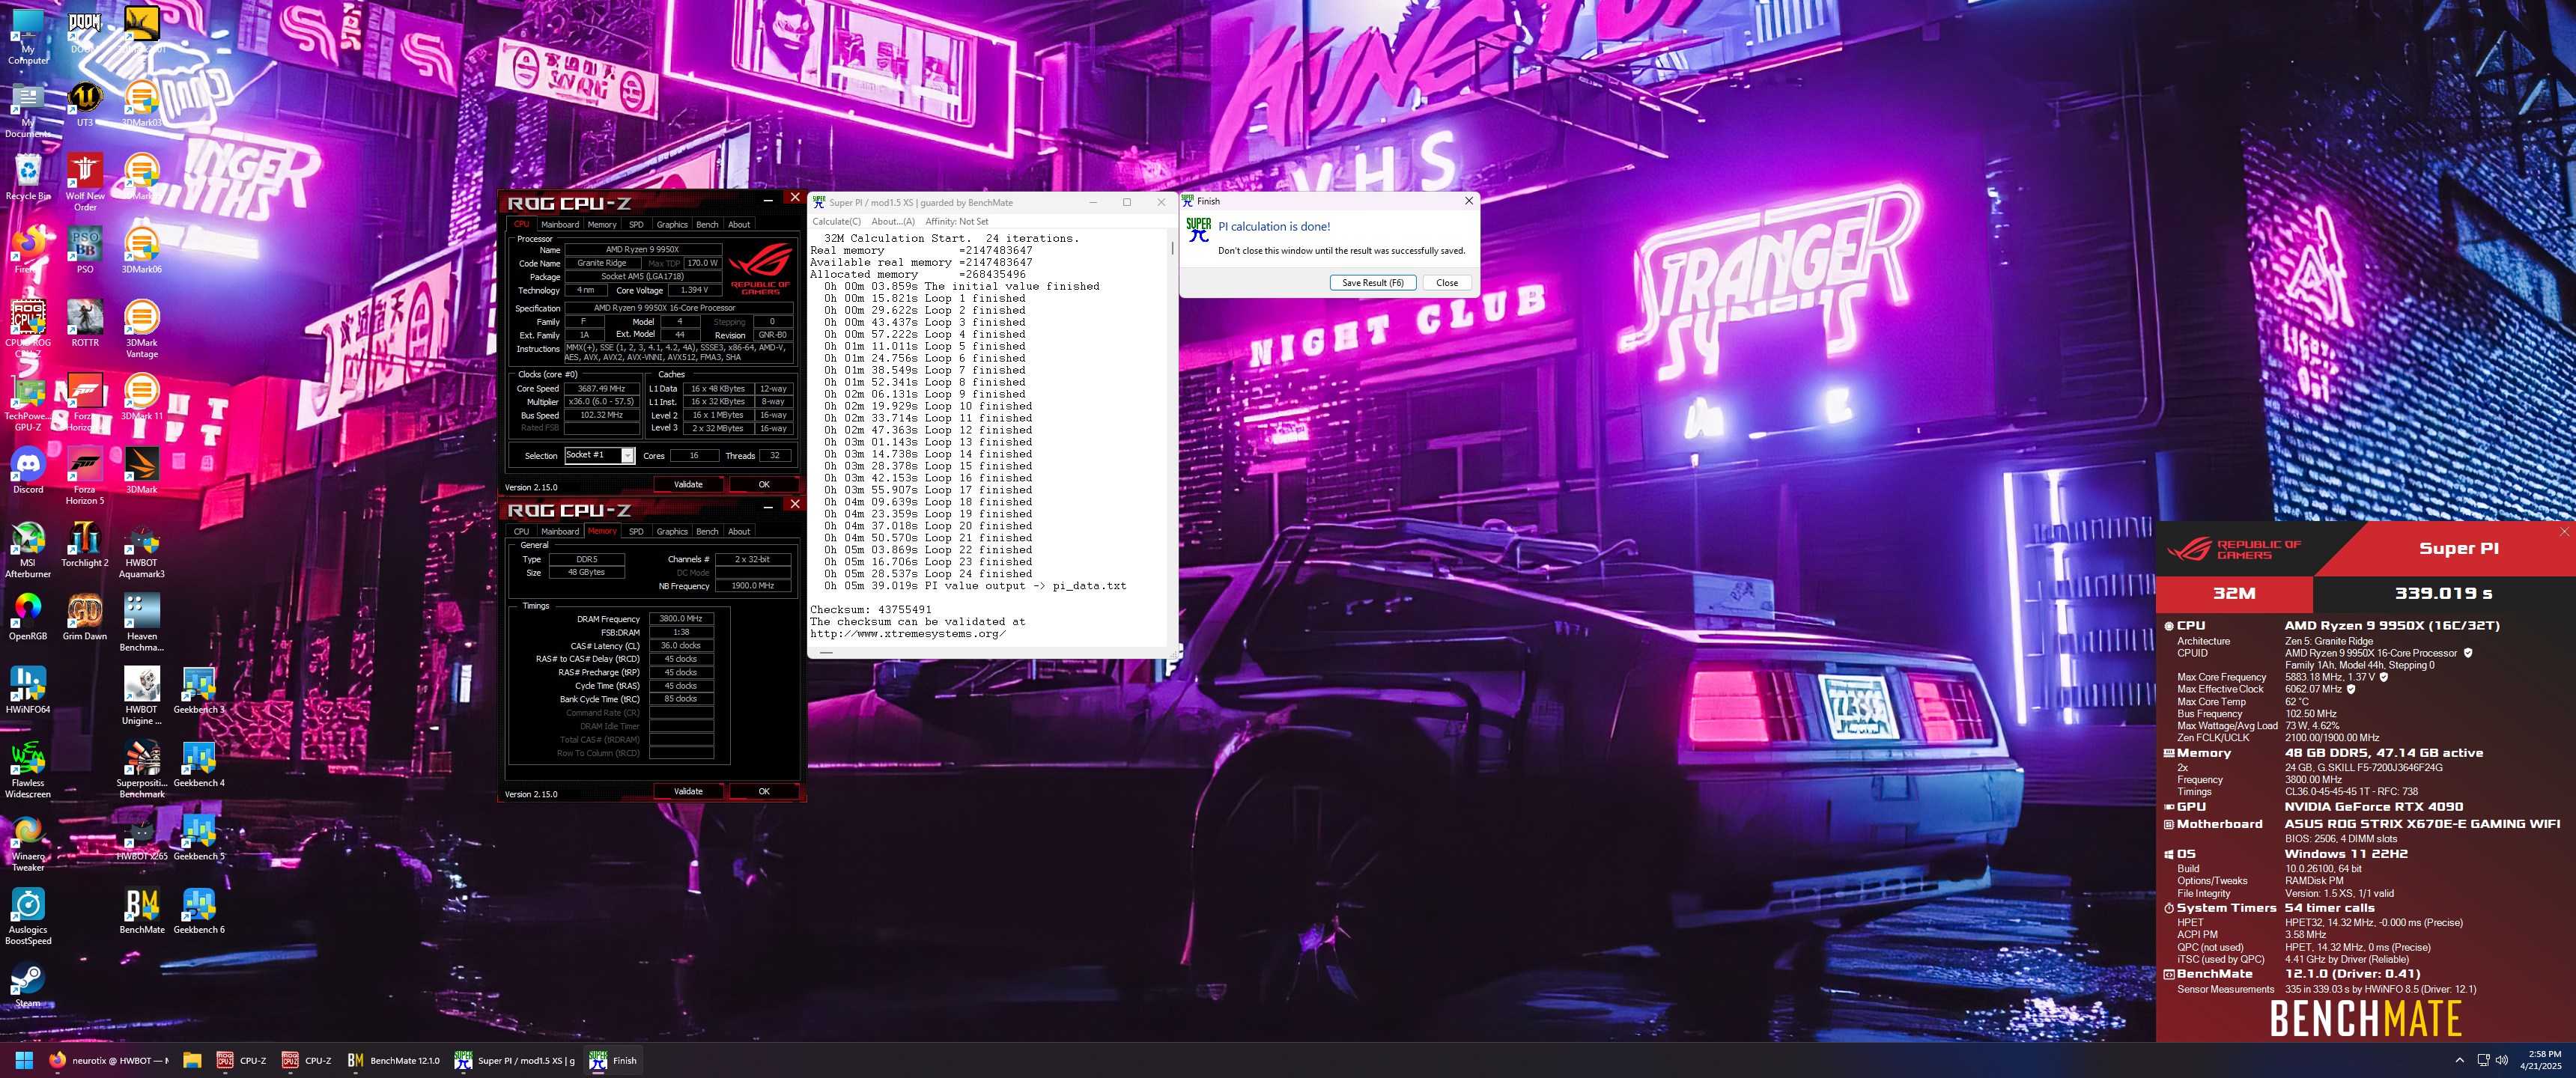Screen dimensions: 2576x1078
Task: Open the Steam desktop icon
Action: [28, 984]
